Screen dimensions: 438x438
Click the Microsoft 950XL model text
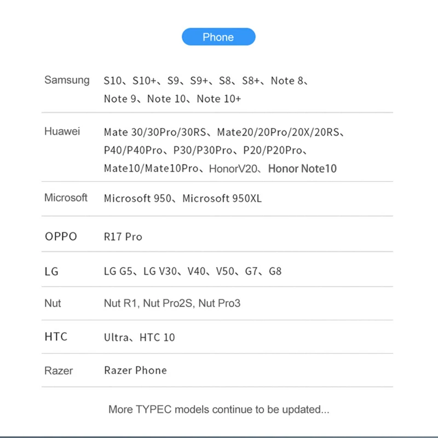tap(222, 198)
